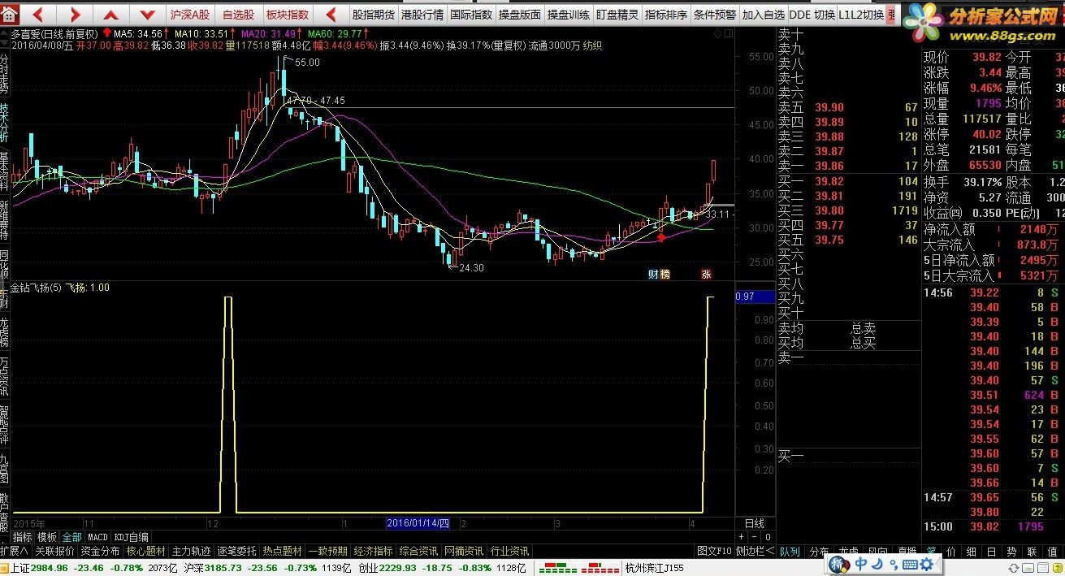
Task: Open 条件预警 from the toolbar
Action: pos(715,15)
